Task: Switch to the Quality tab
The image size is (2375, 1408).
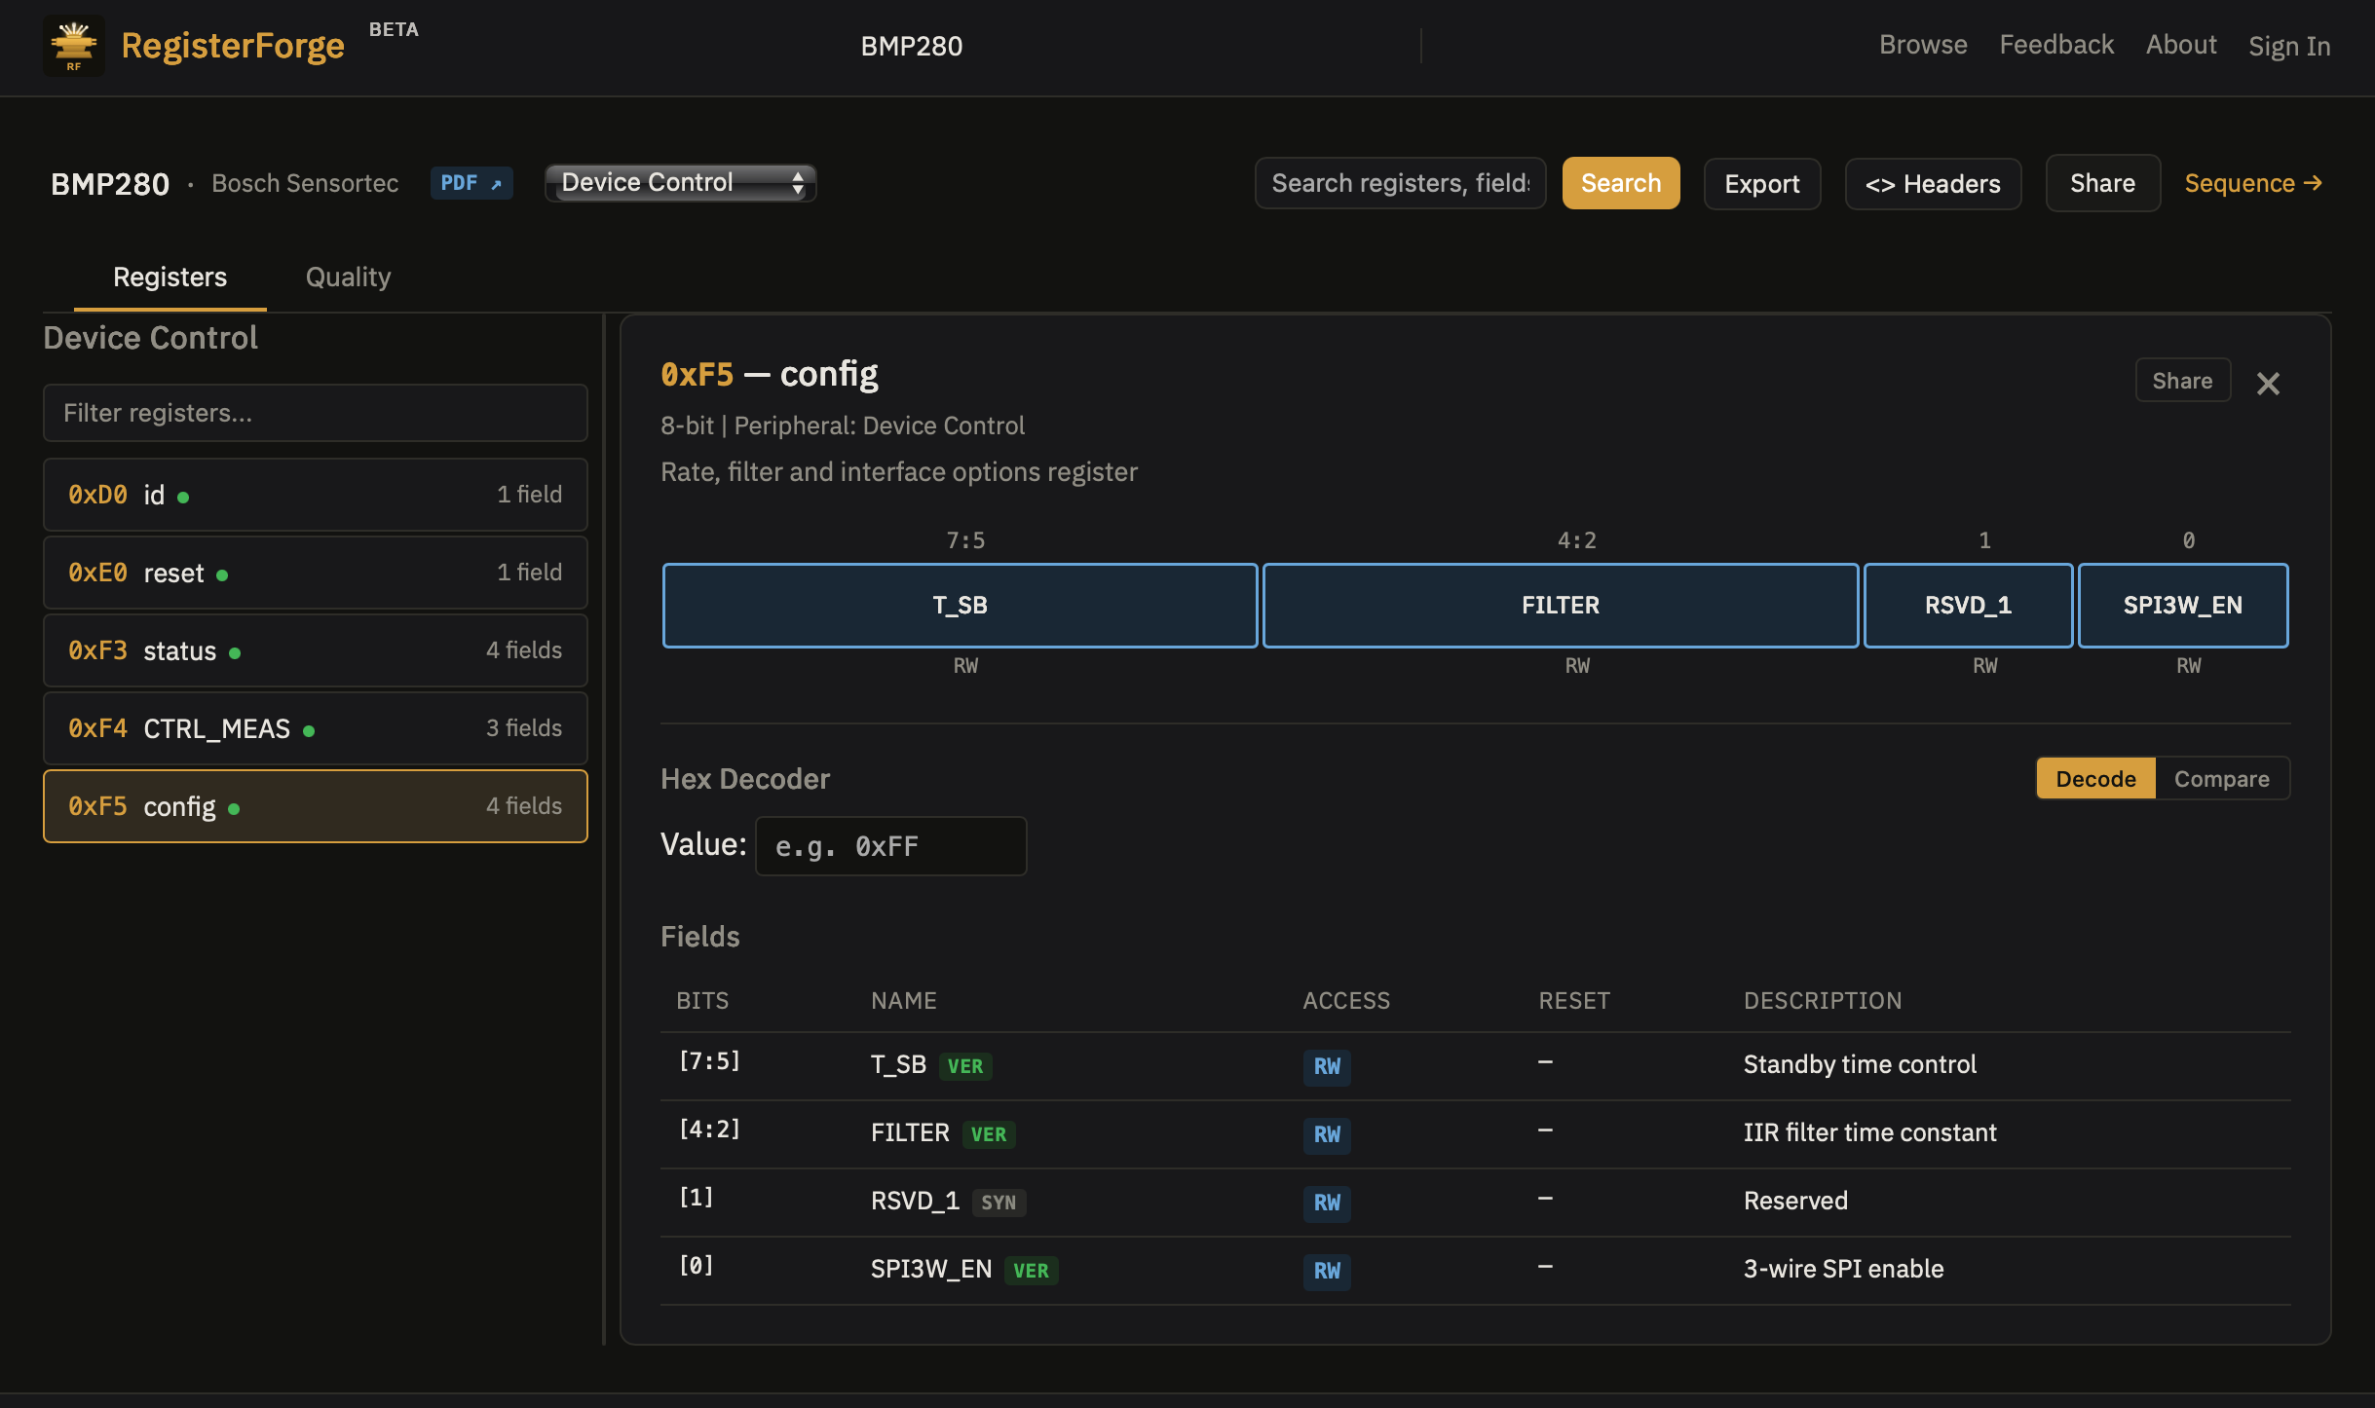Action: tap(348, 278)
